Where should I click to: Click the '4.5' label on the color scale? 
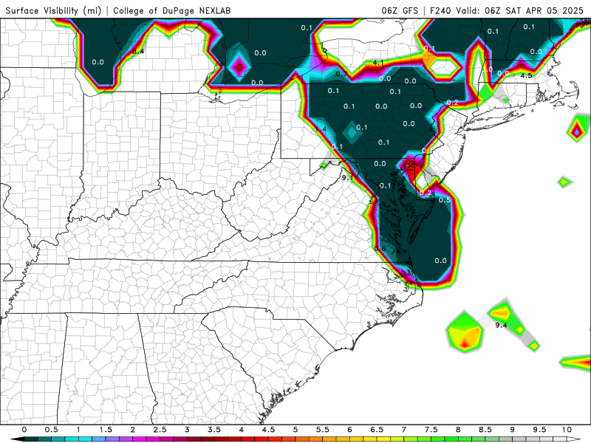tap(268, 430)
